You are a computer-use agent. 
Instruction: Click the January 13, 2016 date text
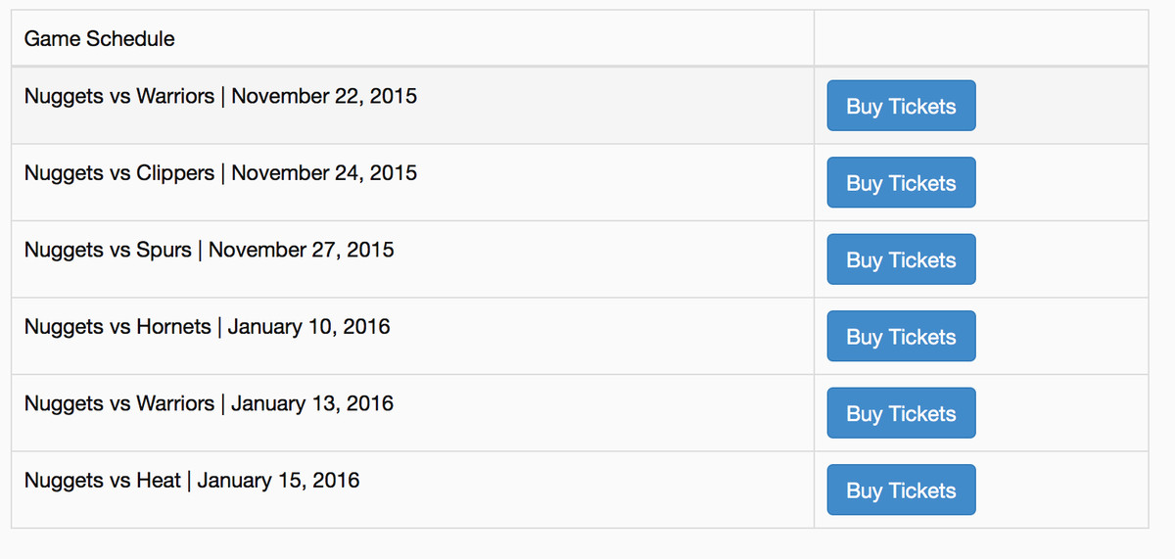click(x=312, y=403)
